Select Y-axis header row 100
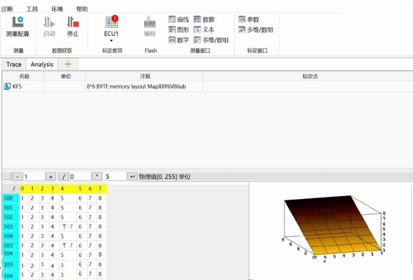Image resolution: width=413 pixels, height=280 pixels. coord(11,198)
